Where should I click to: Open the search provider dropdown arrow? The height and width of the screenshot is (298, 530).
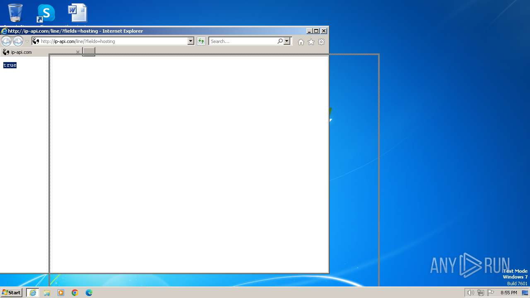coord(287,41)
